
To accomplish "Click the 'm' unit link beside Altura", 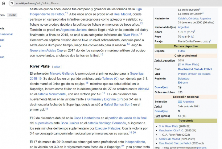I will point(185,32).
